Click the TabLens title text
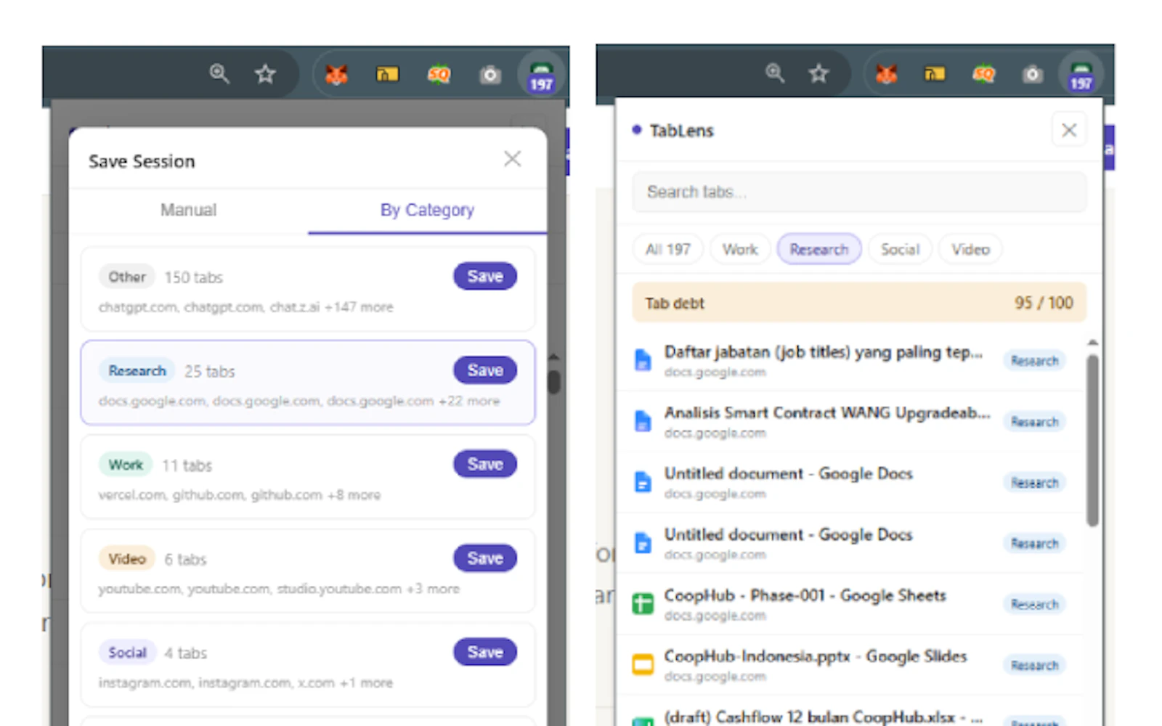Viewport: 1162px width, 726px height. pos(681,131)
